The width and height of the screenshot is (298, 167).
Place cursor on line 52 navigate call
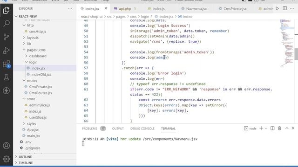tap(166, 41)
